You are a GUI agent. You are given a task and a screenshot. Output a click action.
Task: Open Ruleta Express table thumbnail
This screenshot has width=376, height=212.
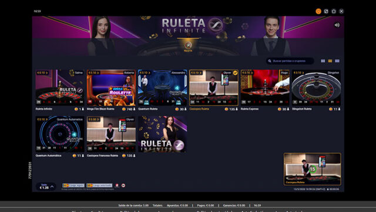point(265,88)
